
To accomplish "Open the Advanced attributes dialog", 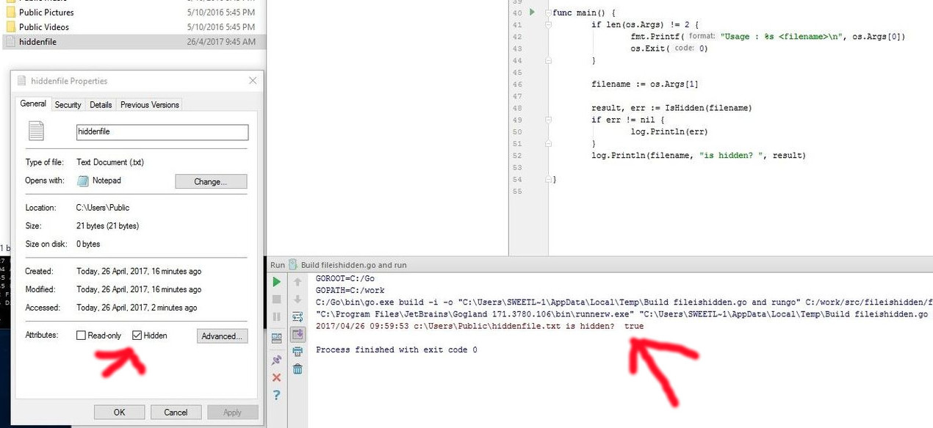I will [222, 336].
